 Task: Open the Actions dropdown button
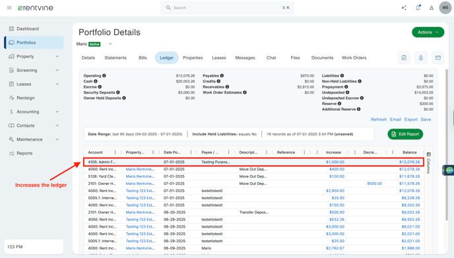(428, 32)
